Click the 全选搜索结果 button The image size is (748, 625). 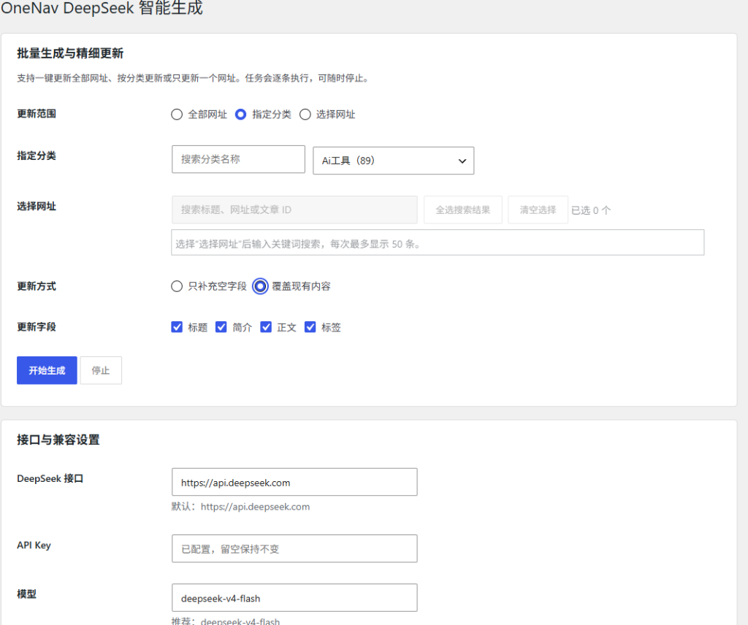tap(462, 210)
